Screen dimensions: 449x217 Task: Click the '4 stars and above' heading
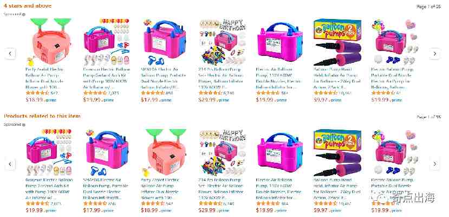click(x=28, y=5)
